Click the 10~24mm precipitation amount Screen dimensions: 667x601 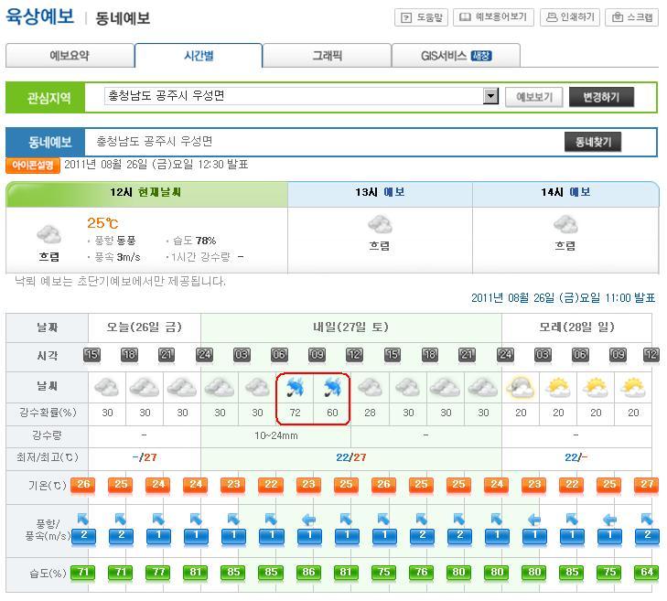pyautogui.click(x=276, y=436)
